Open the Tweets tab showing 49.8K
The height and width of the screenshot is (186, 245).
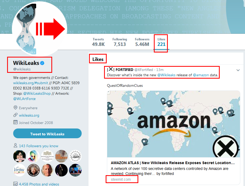pos(98,42)
